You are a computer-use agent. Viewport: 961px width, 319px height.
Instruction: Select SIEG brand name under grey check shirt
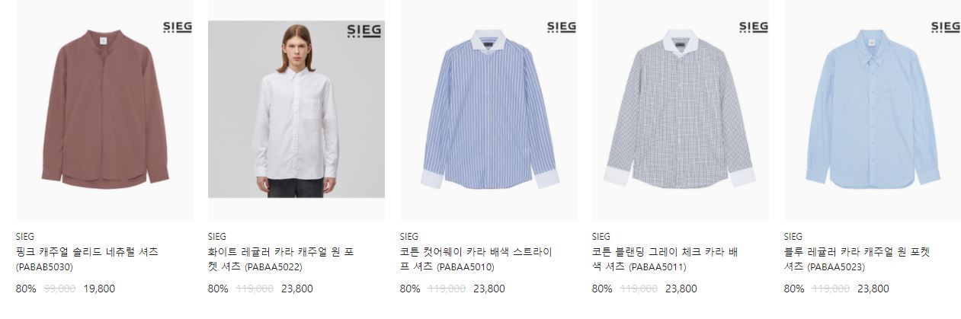coord(601,236)
